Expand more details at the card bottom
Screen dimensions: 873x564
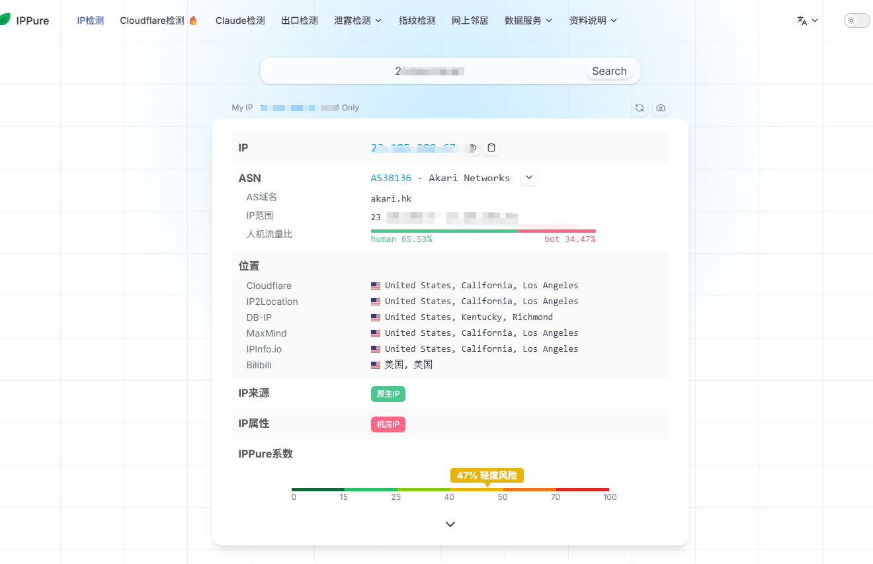point(450,524)
